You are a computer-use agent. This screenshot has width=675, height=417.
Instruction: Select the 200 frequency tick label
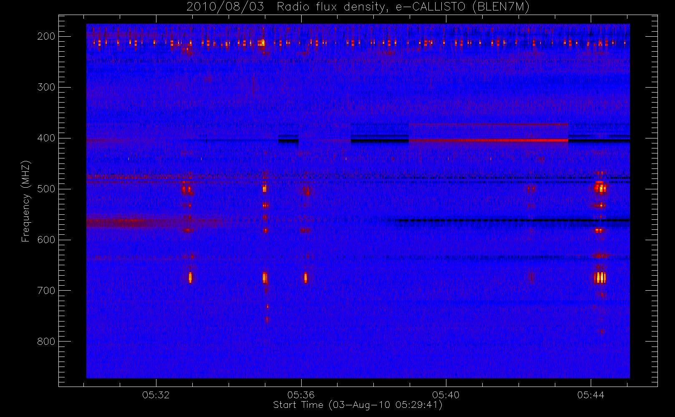click(46, 36)
